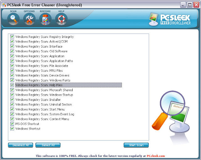Select 'Windows Registry Scan: Old Software' text
201x160 pixels.
tap(41, 51)
